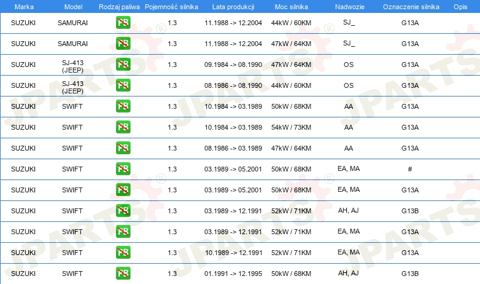Click the date range 08.1986 -> 08.1990
The width and height of the screenshot is (480, 284).
(x=233, y=85)
